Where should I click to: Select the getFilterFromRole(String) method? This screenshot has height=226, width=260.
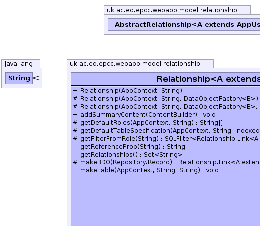(x=169, y=139)
